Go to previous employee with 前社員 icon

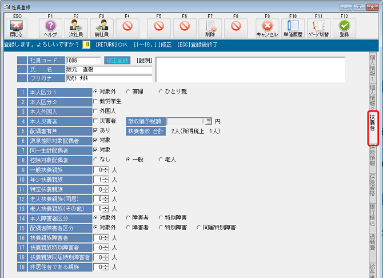(x=102, y=26)
